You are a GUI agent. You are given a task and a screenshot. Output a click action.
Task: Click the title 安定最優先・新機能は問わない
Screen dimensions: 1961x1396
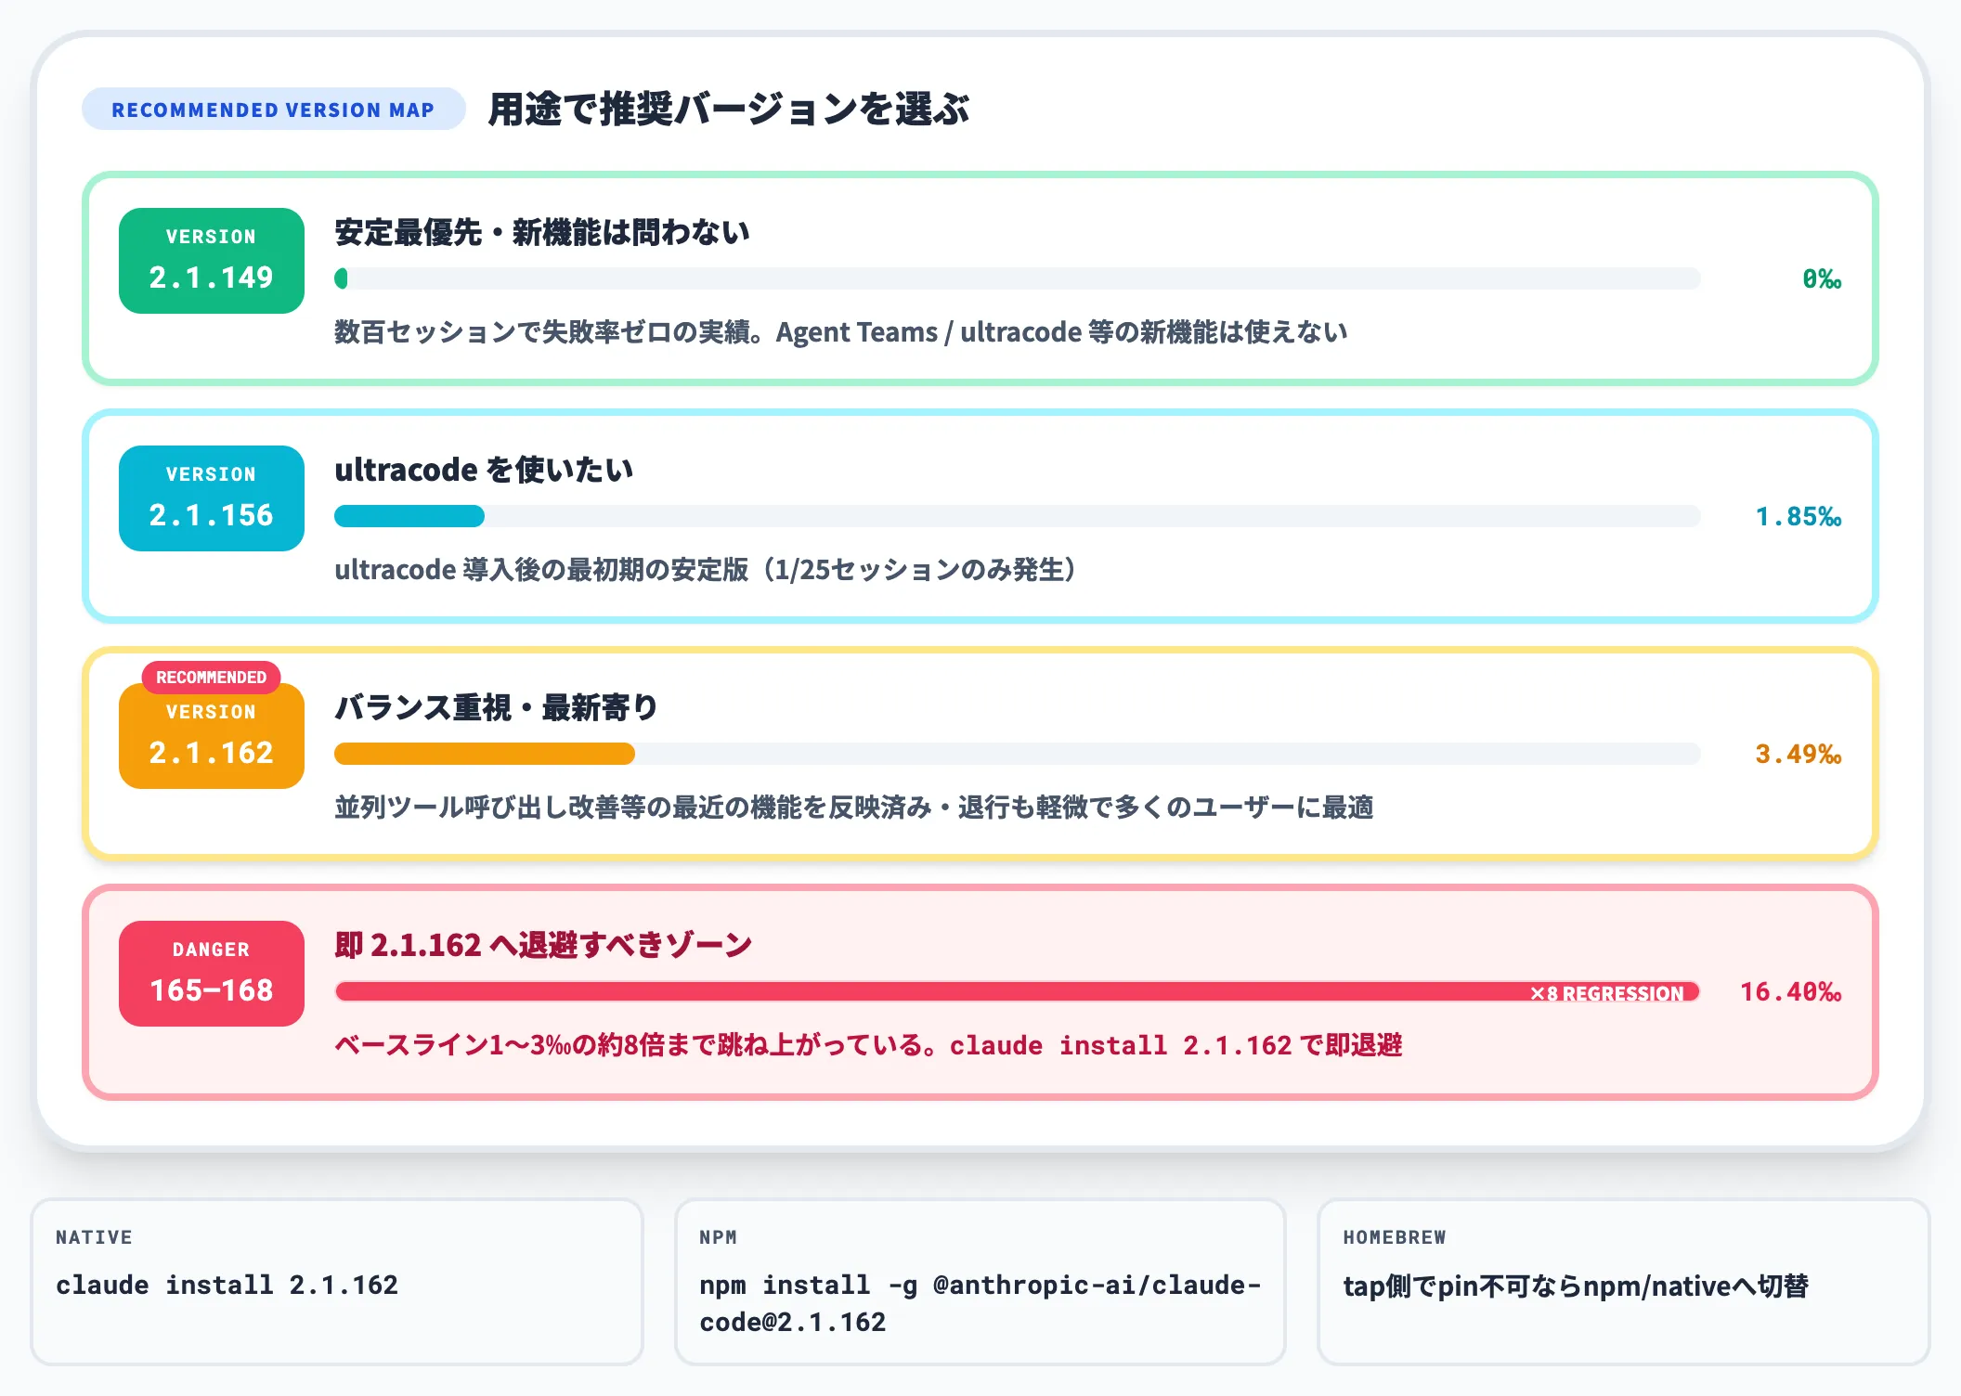(542, 232)
